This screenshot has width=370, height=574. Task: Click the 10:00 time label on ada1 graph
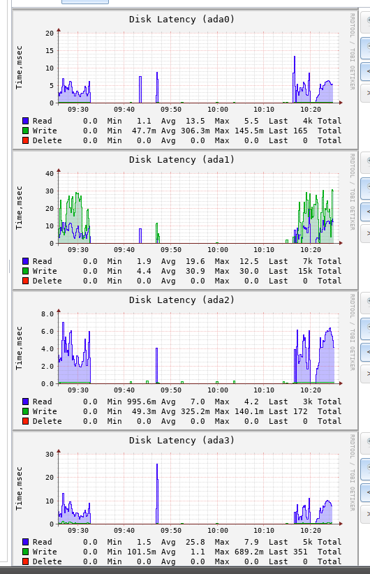coord(218,250)
